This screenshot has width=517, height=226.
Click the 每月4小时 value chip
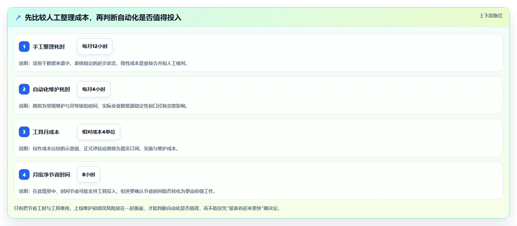[94, 89]
